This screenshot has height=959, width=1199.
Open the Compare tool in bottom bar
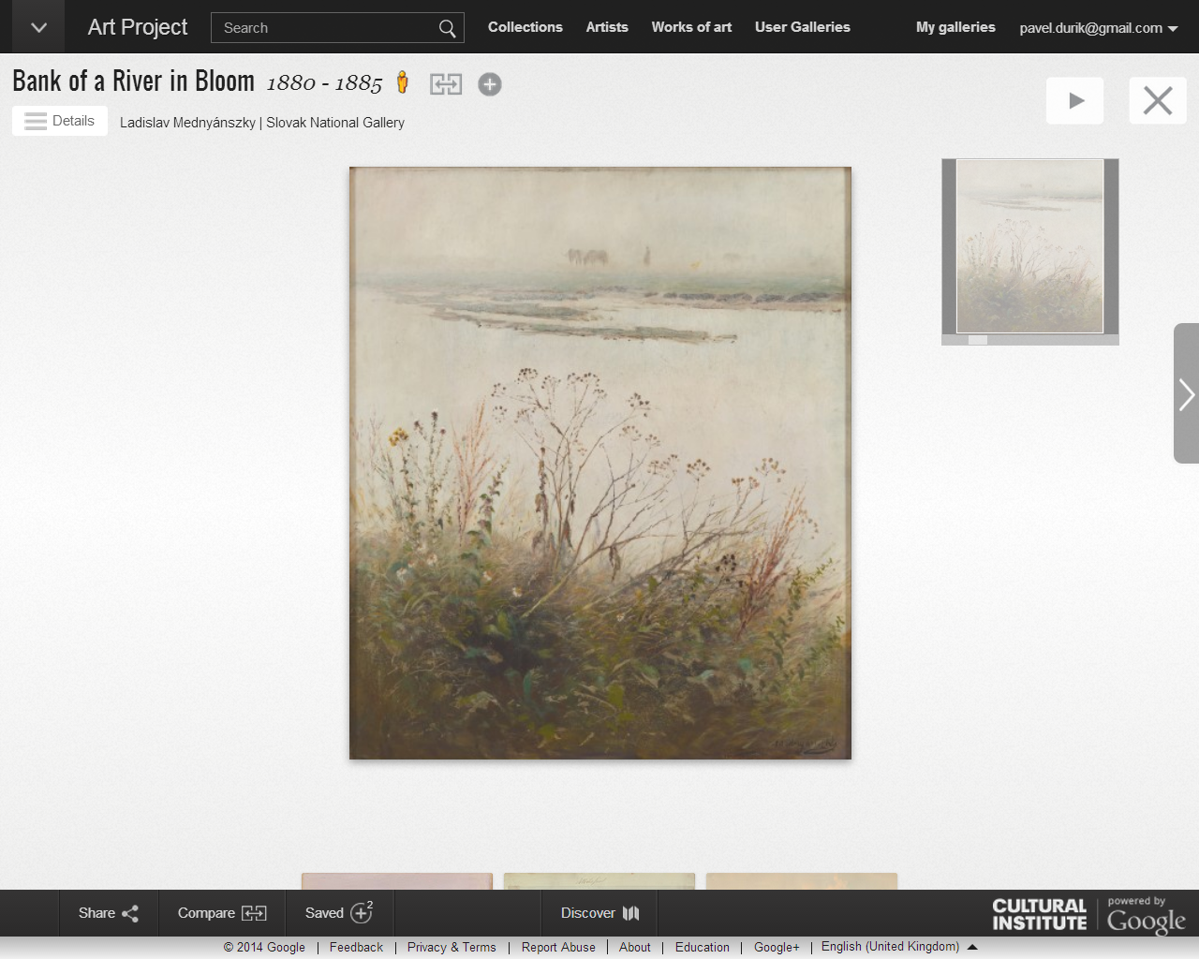(x=222, y=913)
